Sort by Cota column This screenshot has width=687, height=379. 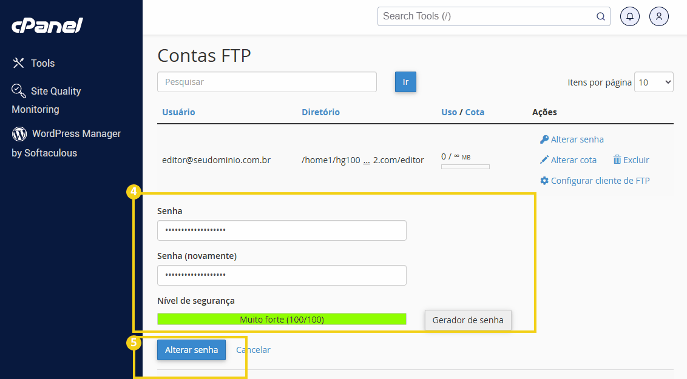pos(475,112)
